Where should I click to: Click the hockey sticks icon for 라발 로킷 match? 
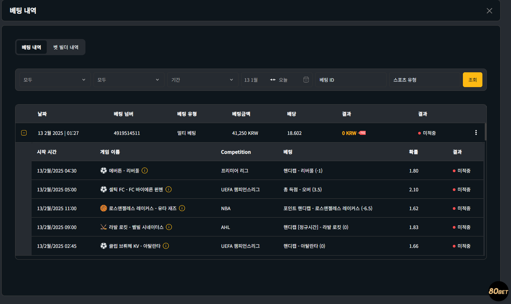click(x=104, y=227)
